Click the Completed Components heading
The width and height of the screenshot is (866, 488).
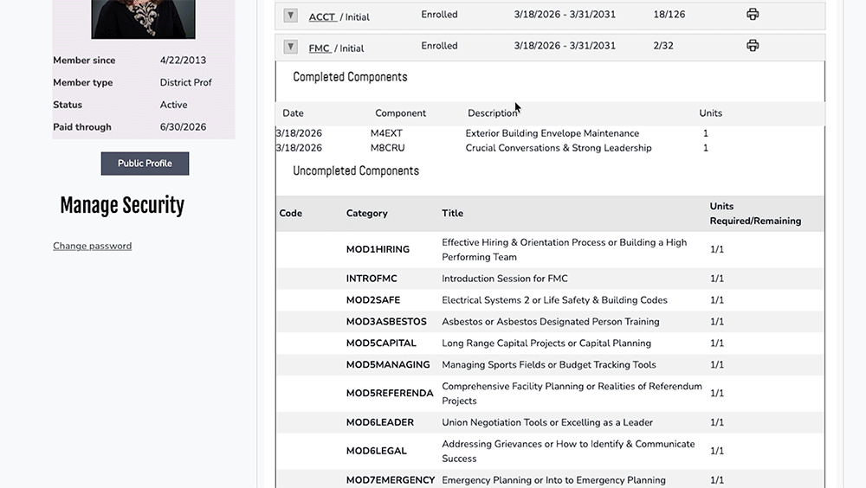(x=350, y=77)
